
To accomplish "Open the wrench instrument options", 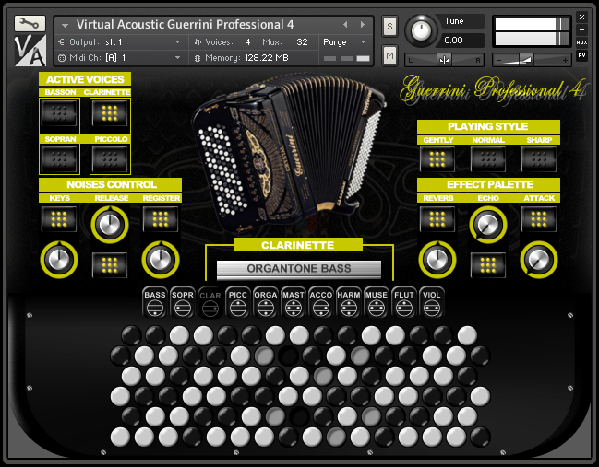I will (30, 24).
